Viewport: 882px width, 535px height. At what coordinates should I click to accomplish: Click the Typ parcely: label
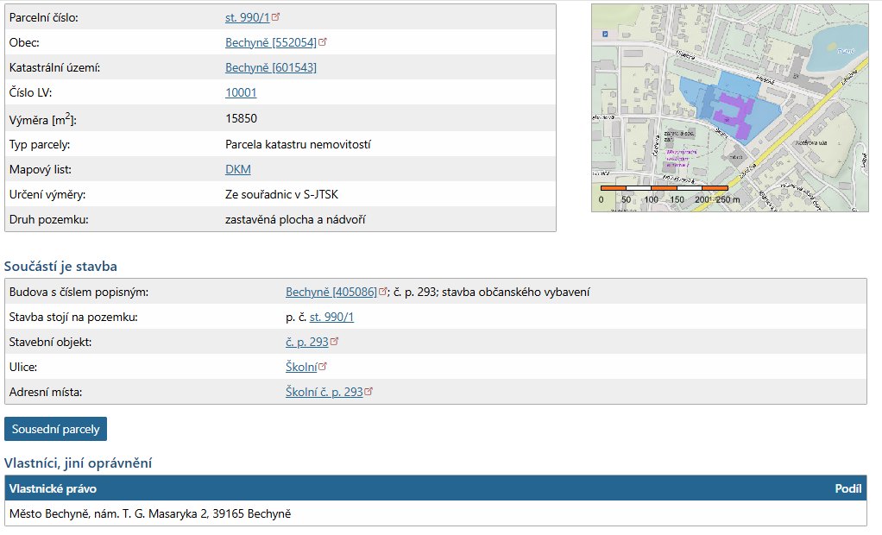tap(40, 145)
